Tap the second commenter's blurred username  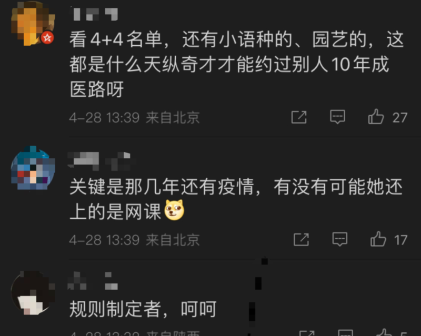(102, 161)
